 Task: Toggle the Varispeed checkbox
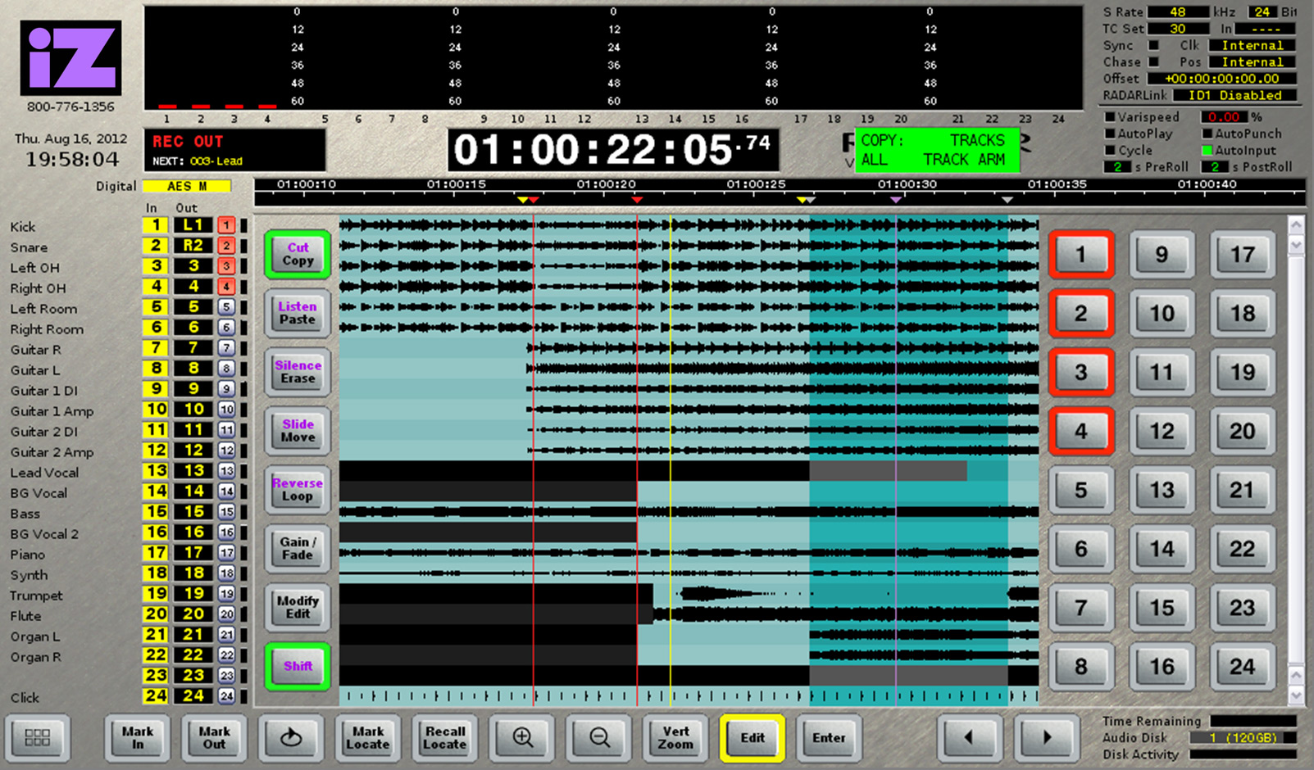click(1110, 117)
